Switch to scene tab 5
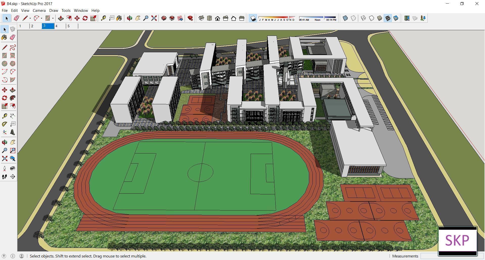Viewport: 485px width, 260px height. [x=69, y=26]
